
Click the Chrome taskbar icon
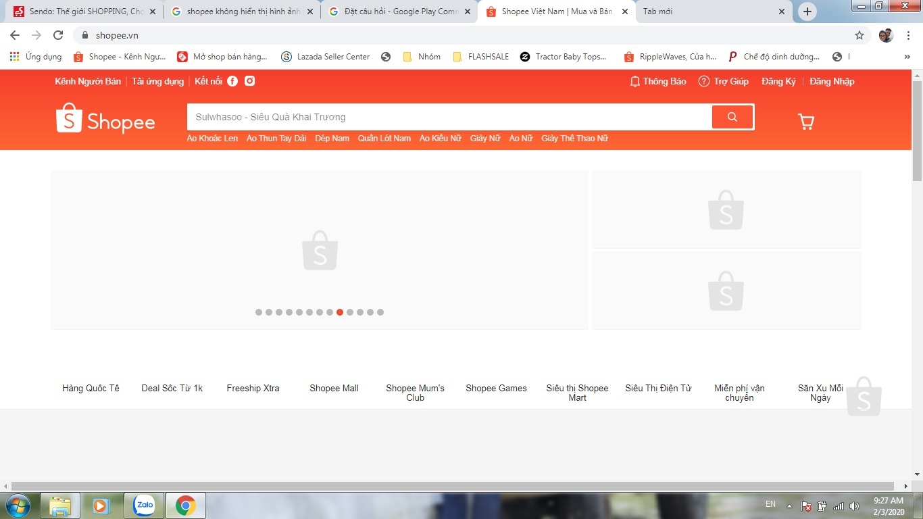pyautogui.click(x=185, y=505)
